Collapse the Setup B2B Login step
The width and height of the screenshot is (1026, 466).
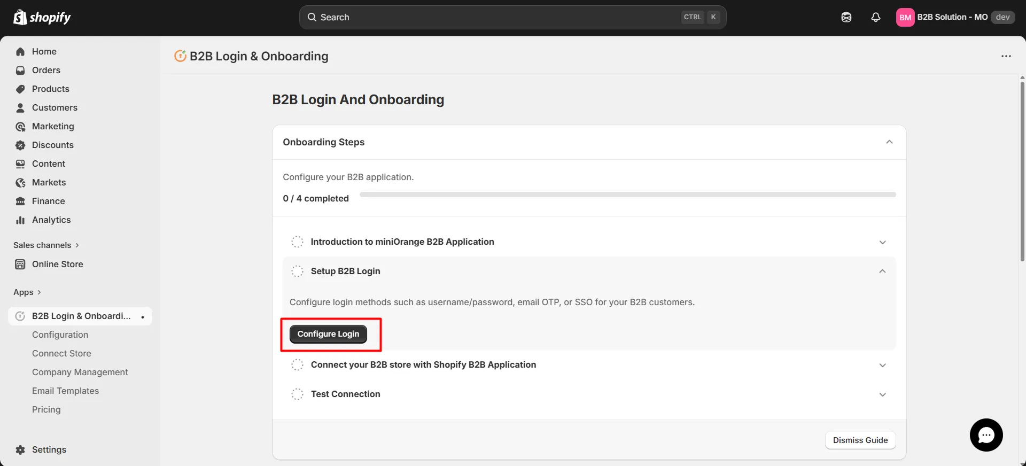tap(882, 271)
